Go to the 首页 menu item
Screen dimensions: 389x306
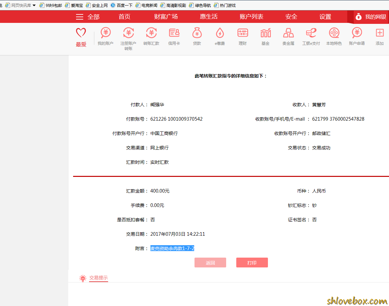[124, 17]
